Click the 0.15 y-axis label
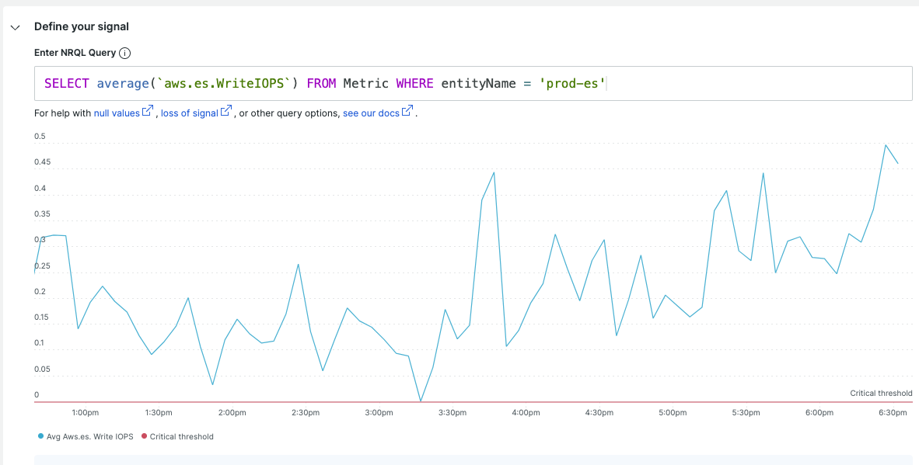The height and width of the screenshot is (465, 919). [42, 317]
